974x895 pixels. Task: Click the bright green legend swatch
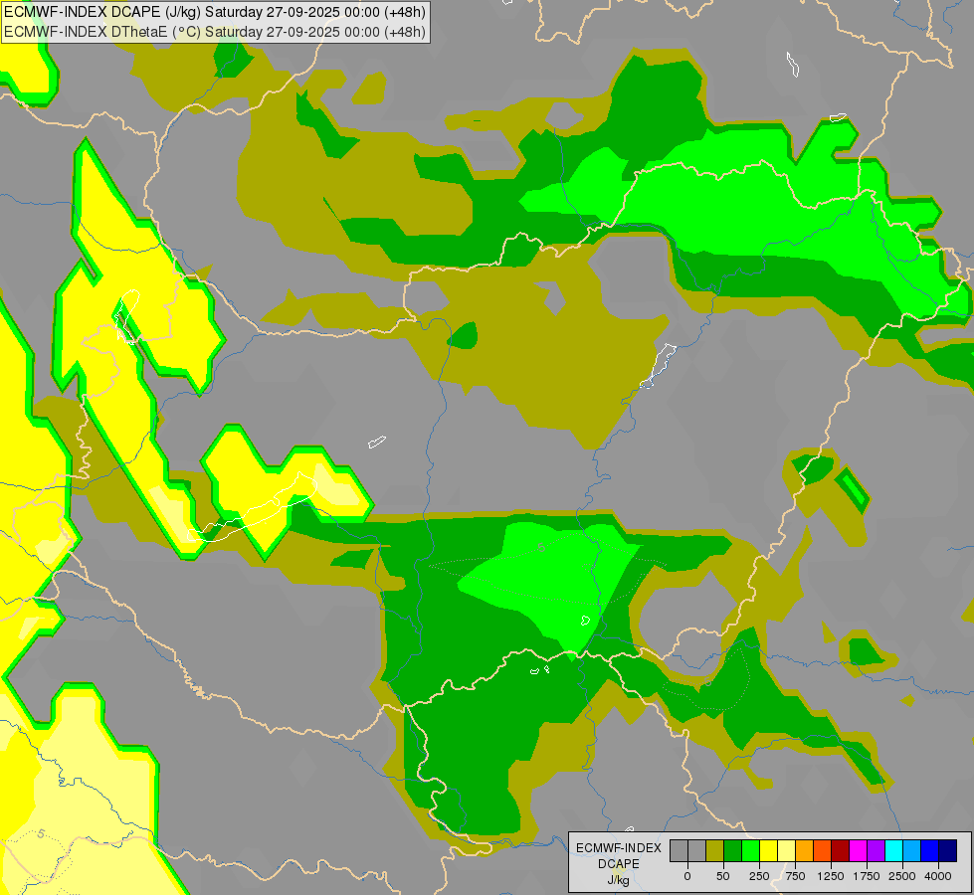pos(750,850)
